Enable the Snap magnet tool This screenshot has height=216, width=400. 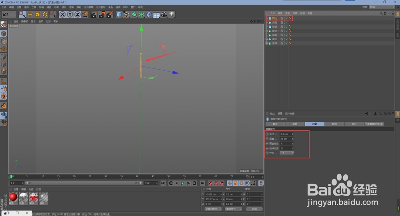(x=4, y=106)
